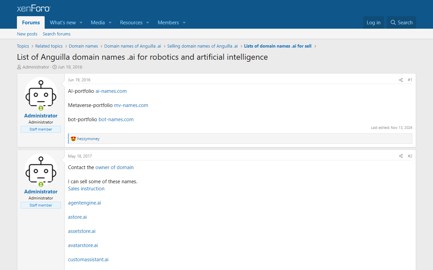433x270 pixels.
Task: Open assetstore.ai link
Action: click(x=82, y=231)
